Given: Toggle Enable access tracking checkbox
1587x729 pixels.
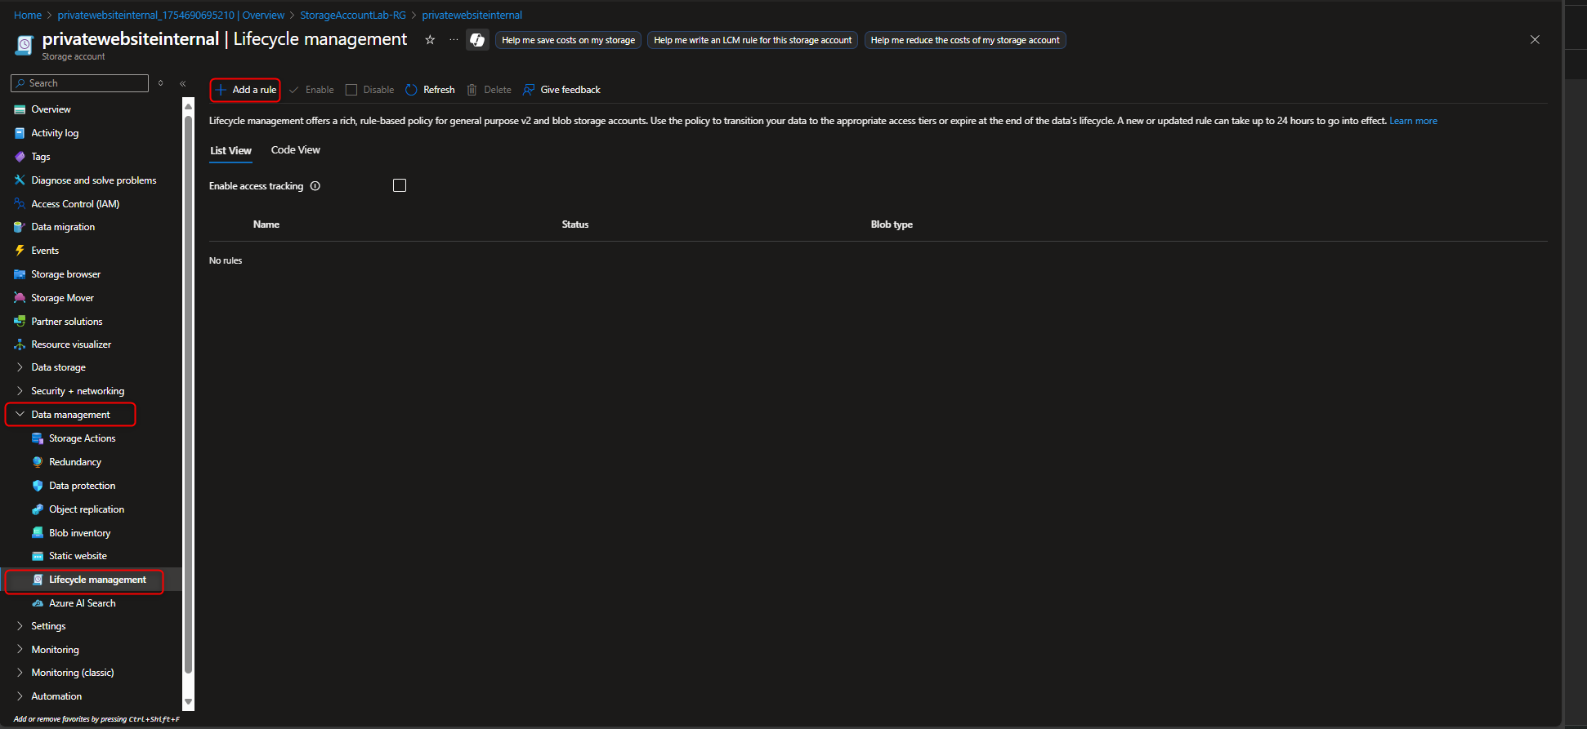Looking at the screenshot, I should pyautogui.click(x=400, y=185).
